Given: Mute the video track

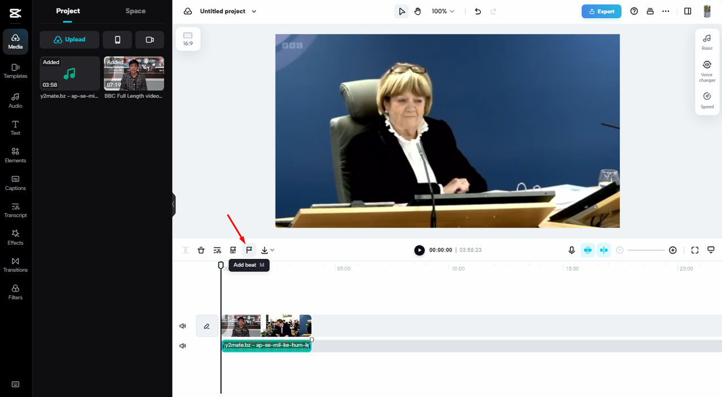Looking at the screenshot, I should click(x=182, y=326).
